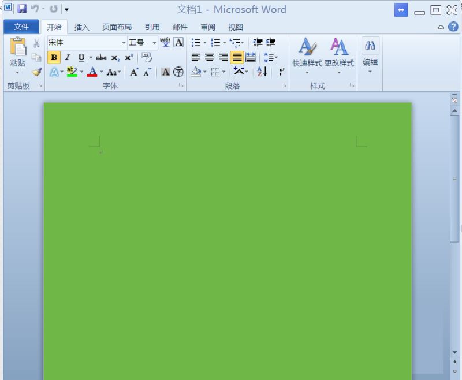Apply green text highlight color
This screenshot has height=380, width=462.
click(72, 72)
